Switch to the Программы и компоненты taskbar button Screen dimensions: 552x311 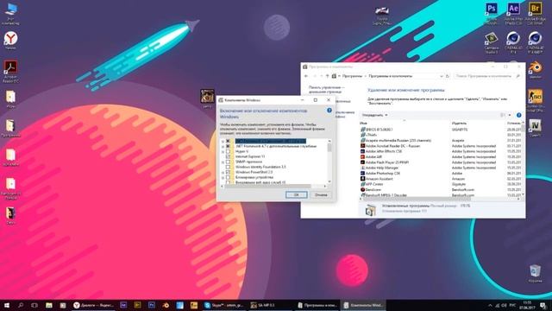tap(317, 305)
